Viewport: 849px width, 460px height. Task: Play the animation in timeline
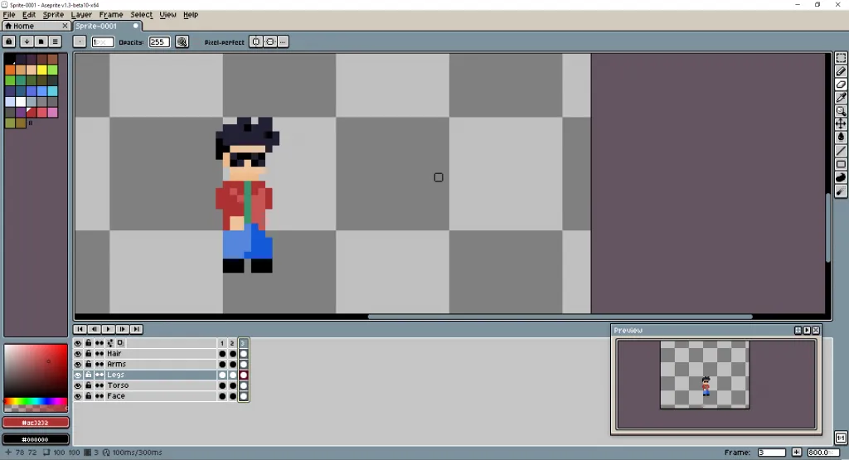pos(108,329)
